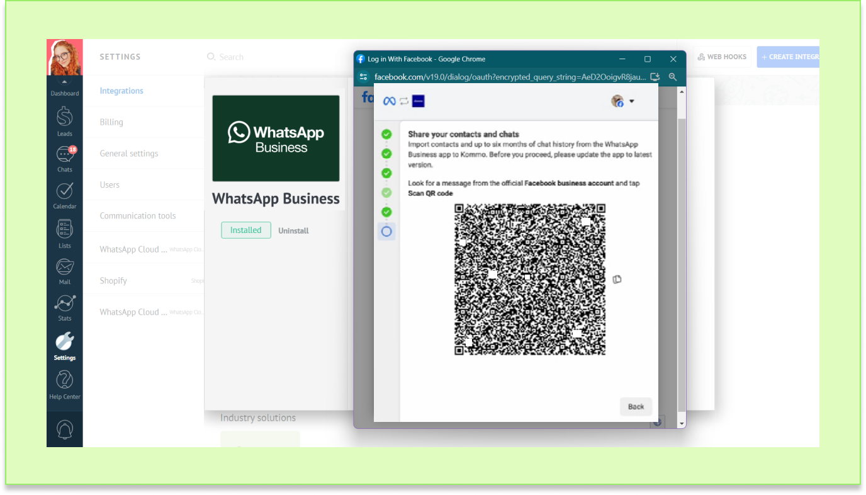Open the Mail sidebar icon
This screenshot has width=866, height=495.
(x=65, y=268)
